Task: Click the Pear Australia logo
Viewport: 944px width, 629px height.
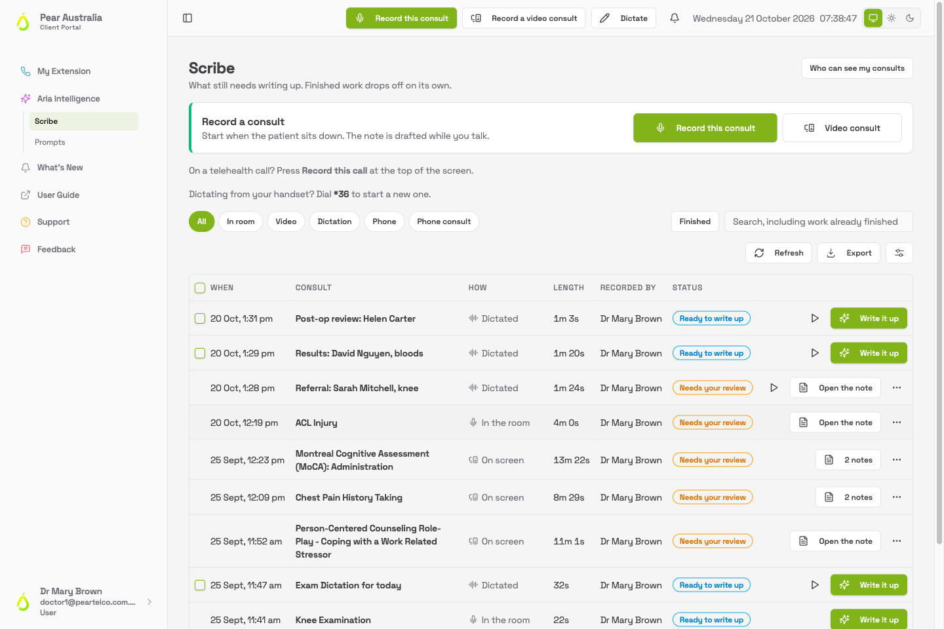Action: point(23,22)
